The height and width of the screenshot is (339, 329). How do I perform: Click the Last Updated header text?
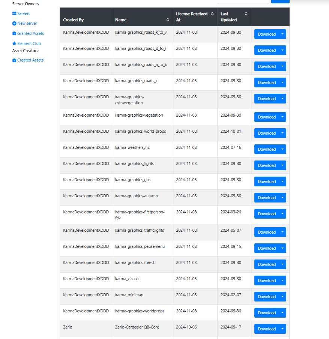click(228, 17)
